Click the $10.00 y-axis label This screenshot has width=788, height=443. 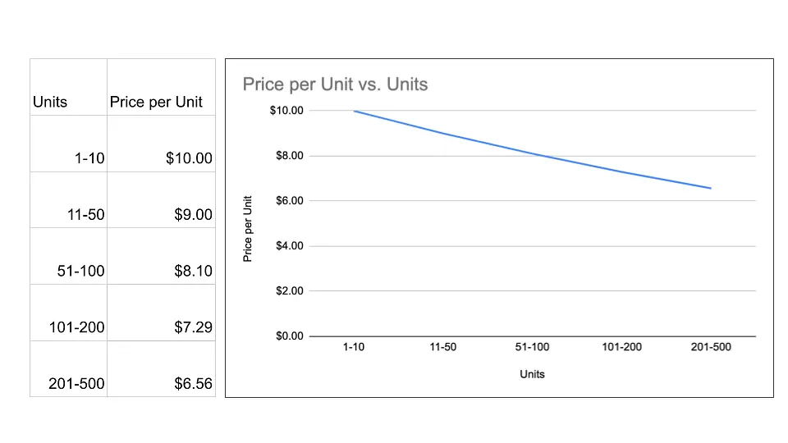(286, 111)
